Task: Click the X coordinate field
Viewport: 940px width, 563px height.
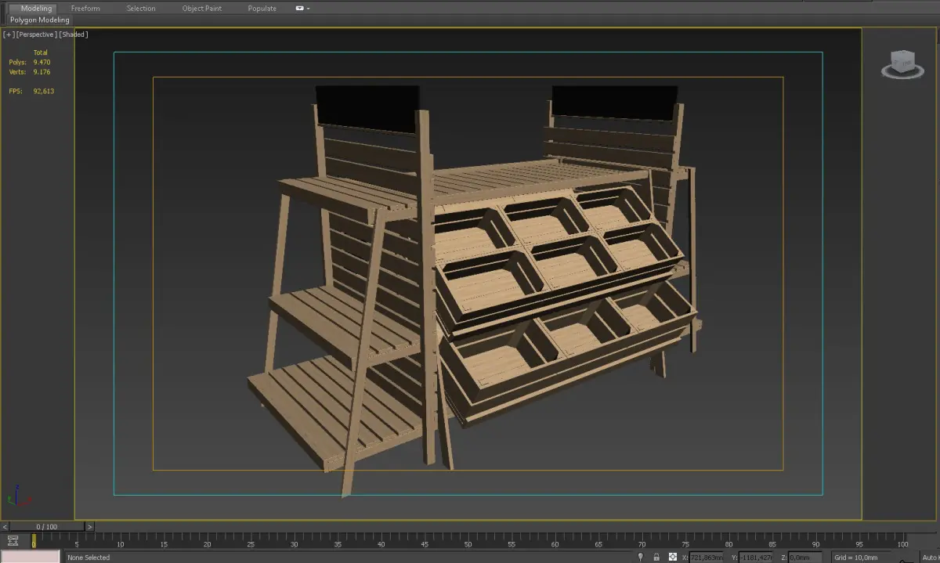Action: [708, 557]
